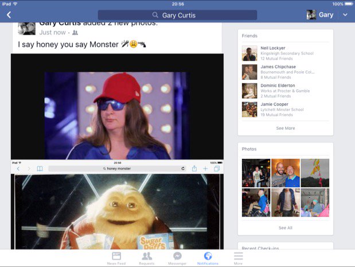Switch to the Requests tab
Image resolution: width=355 pixels, height=267 pixels.
click(x=147, y=258)
